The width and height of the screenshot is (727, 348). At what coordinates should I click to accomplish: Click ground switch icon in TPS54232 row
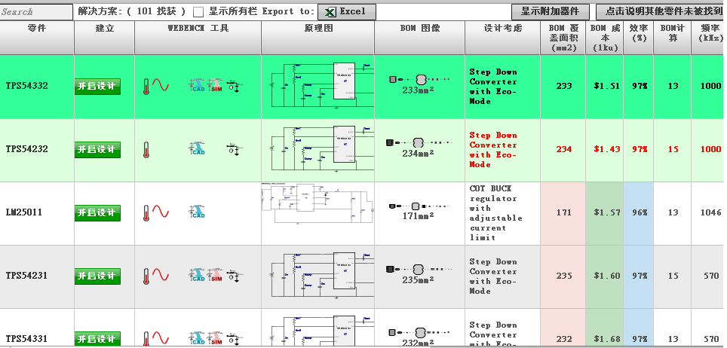[235, 148]
